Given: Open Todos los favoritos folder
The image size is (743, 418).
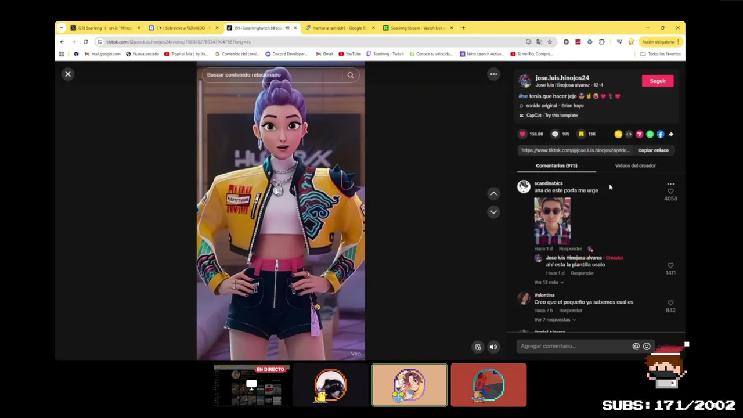Looking at the screenshot, I should point(661,54).
